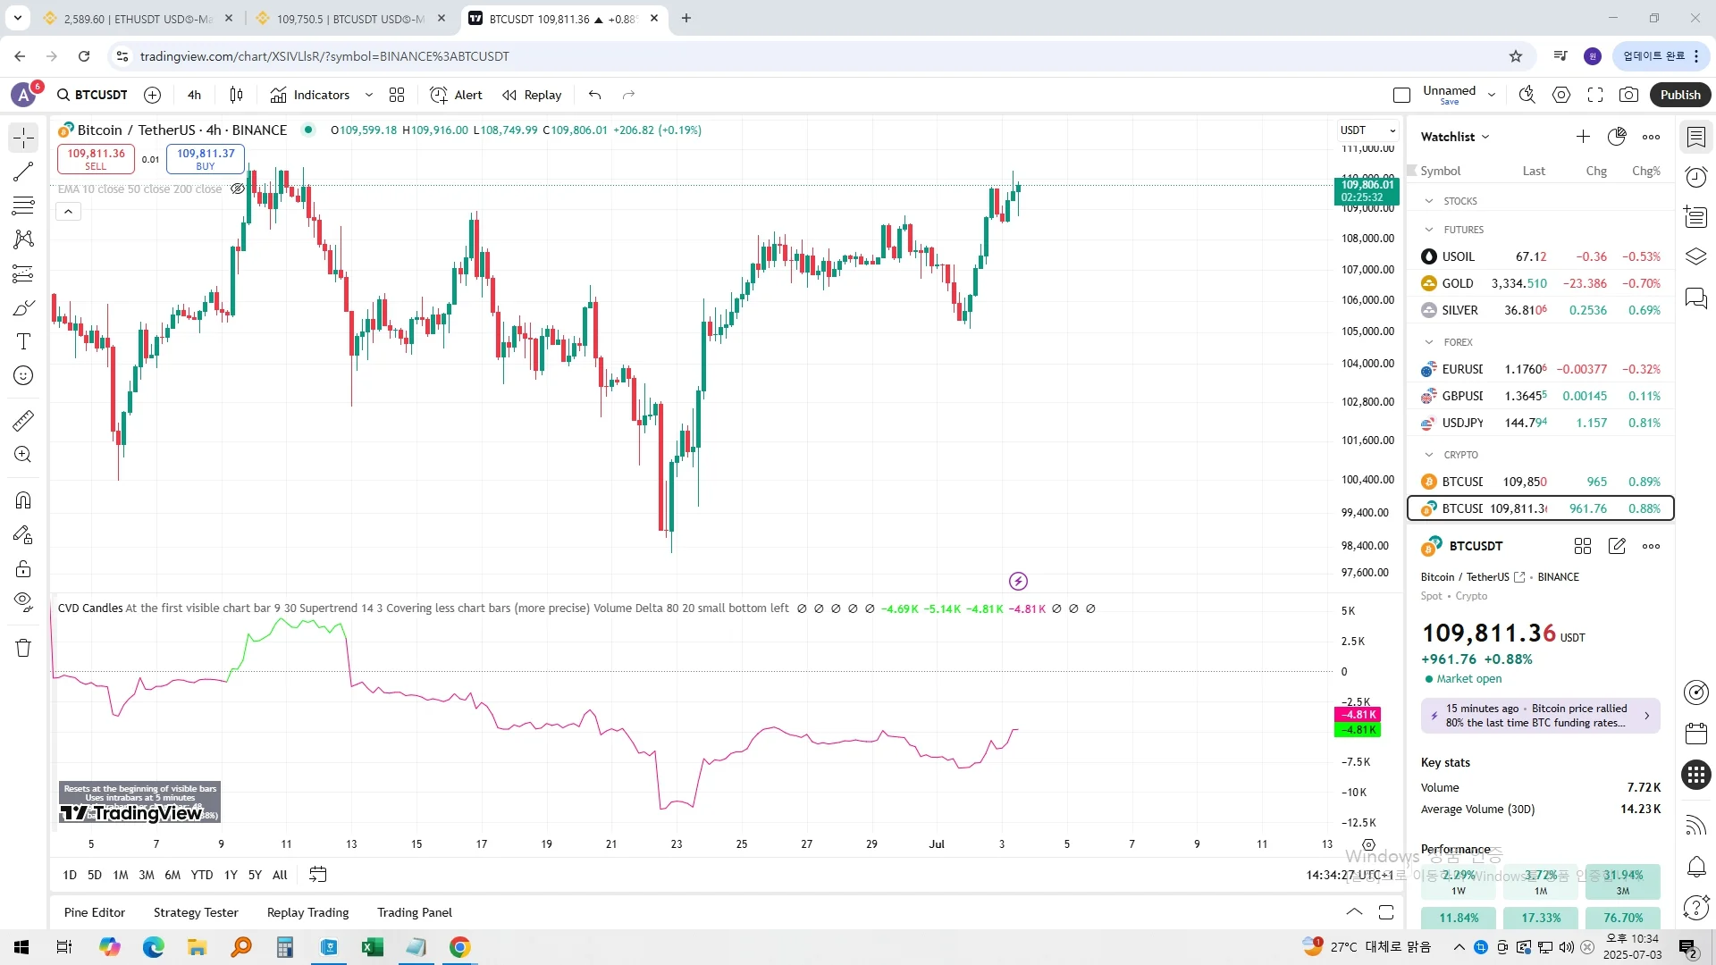Toggle hide all drawings eye icon
The height and width of the screenshot is (965, 1716).
23,601
